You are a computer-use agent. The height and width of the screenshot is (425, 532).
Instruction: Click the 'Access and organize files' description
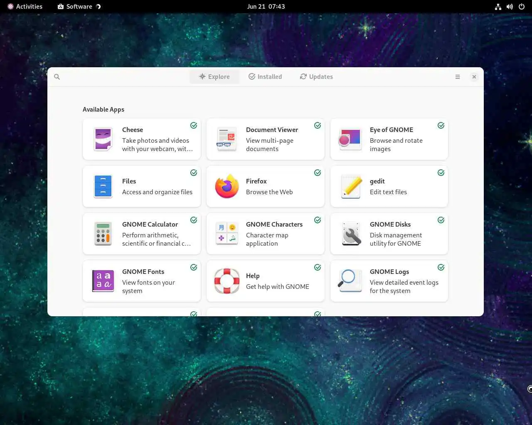157,192
